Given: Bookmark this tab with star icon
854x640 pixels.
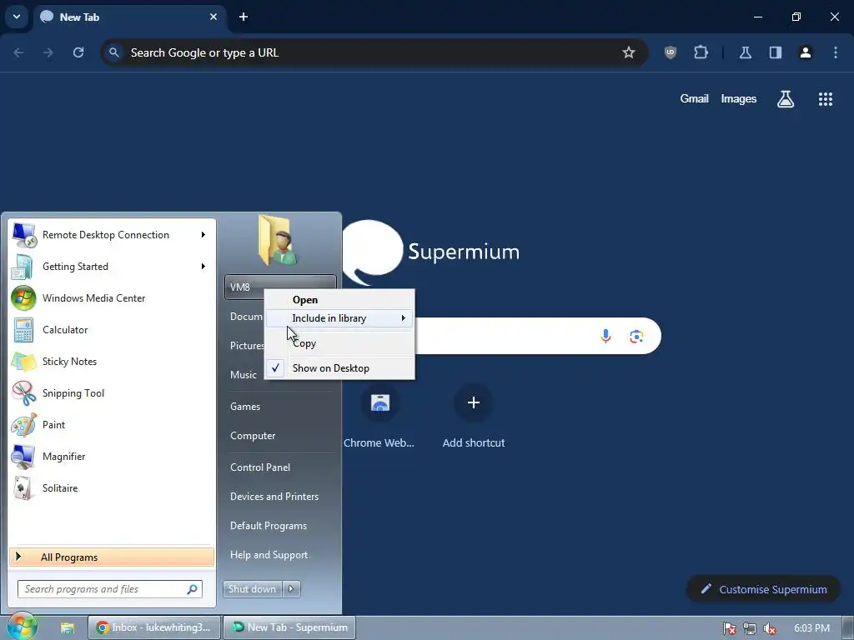Looking at the screenshot, I should [x=629, y=52].
